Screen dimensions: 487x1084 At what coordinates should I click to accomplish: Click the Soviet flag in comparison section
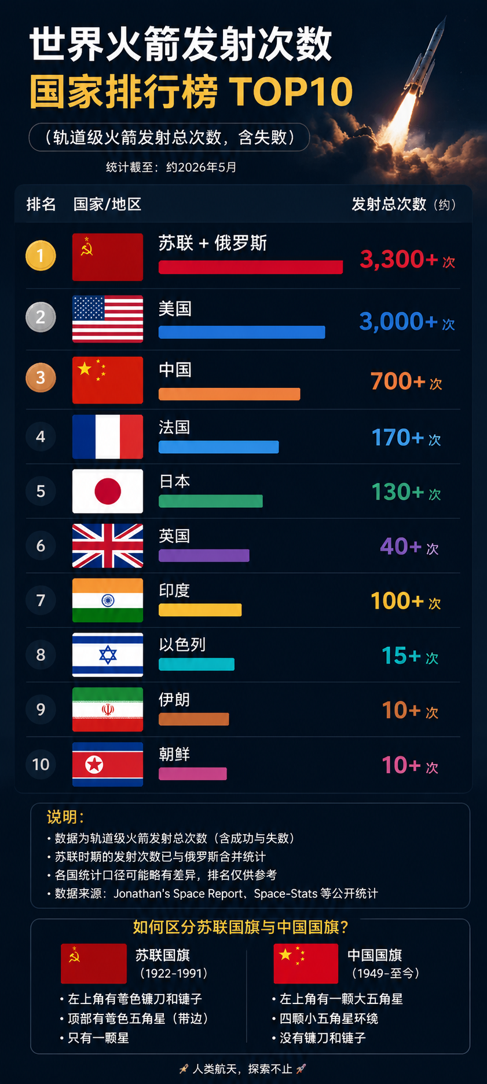(94, 963)
